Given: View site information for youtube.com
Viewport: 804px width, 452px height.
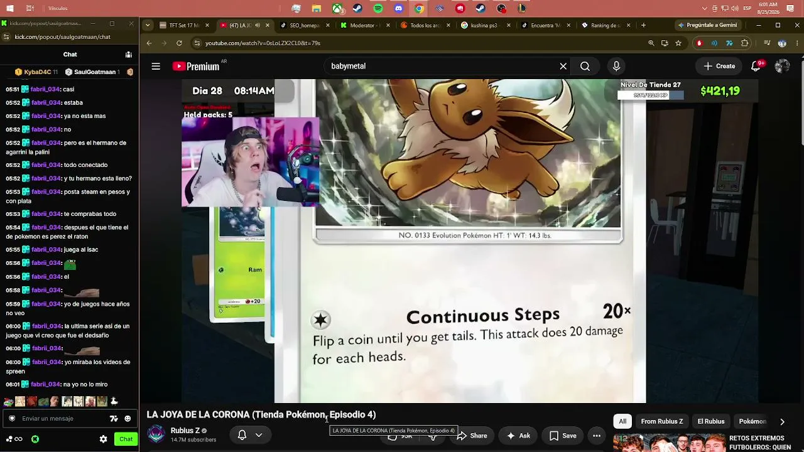Looking at the screenshot, I should (197, 43).
